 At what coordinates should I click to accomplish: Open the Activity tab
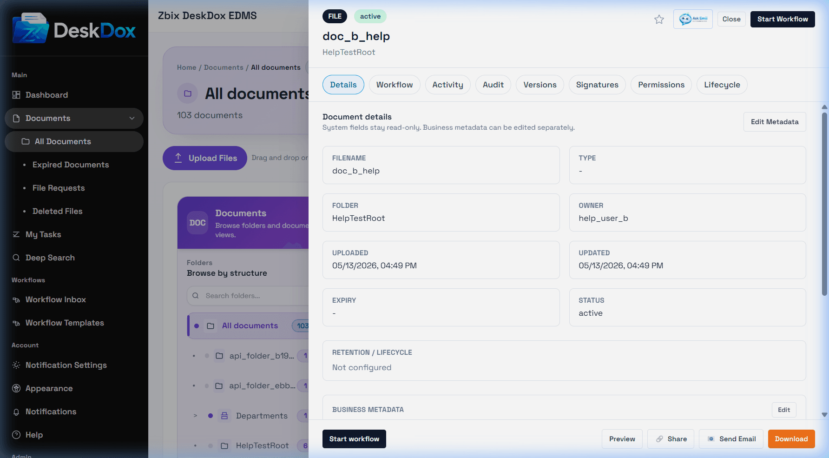(448, 85)
